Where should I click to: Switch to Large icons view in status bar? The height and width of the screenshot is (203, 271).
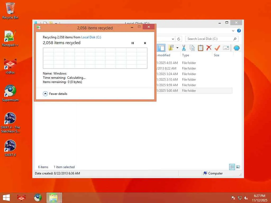click(238, 167)
